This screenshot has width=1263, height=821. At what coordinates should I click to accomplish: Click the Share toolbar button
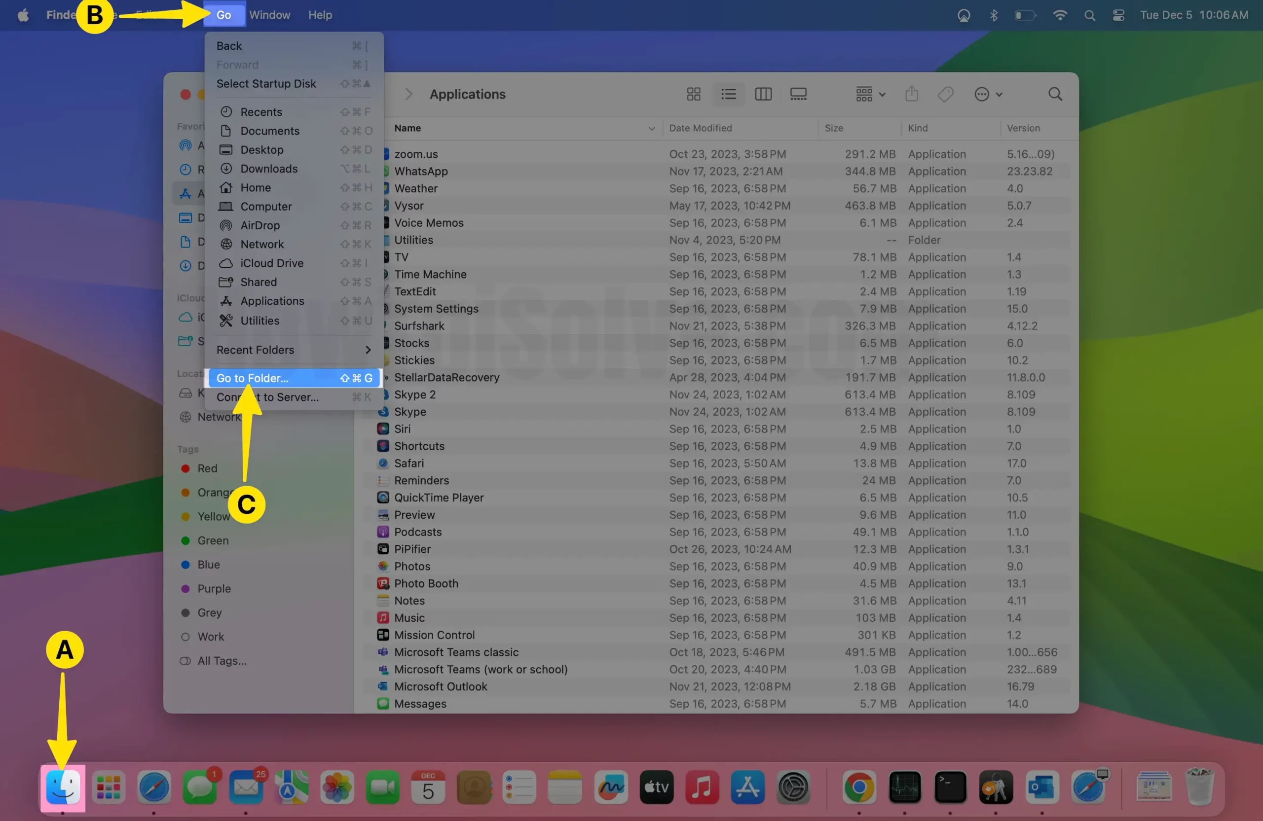[x=912, y=94]
